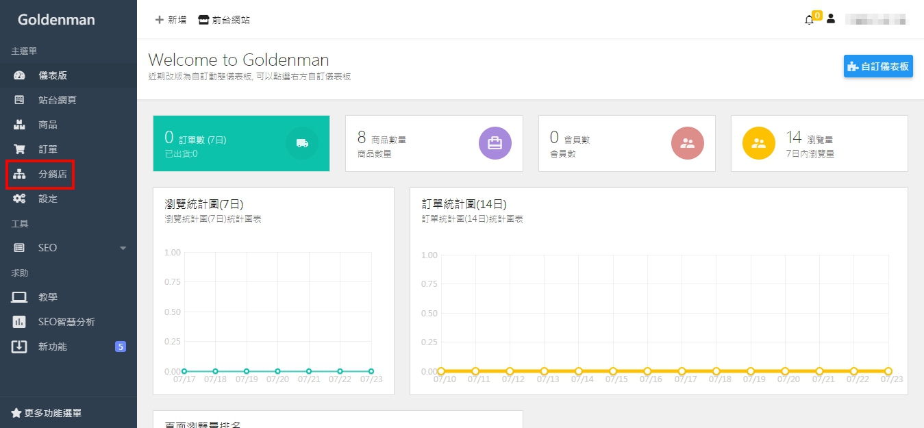Viewport: 924px width, 428px height.
Task: Click the 商品數量 stat card
Action: point(434,143)
